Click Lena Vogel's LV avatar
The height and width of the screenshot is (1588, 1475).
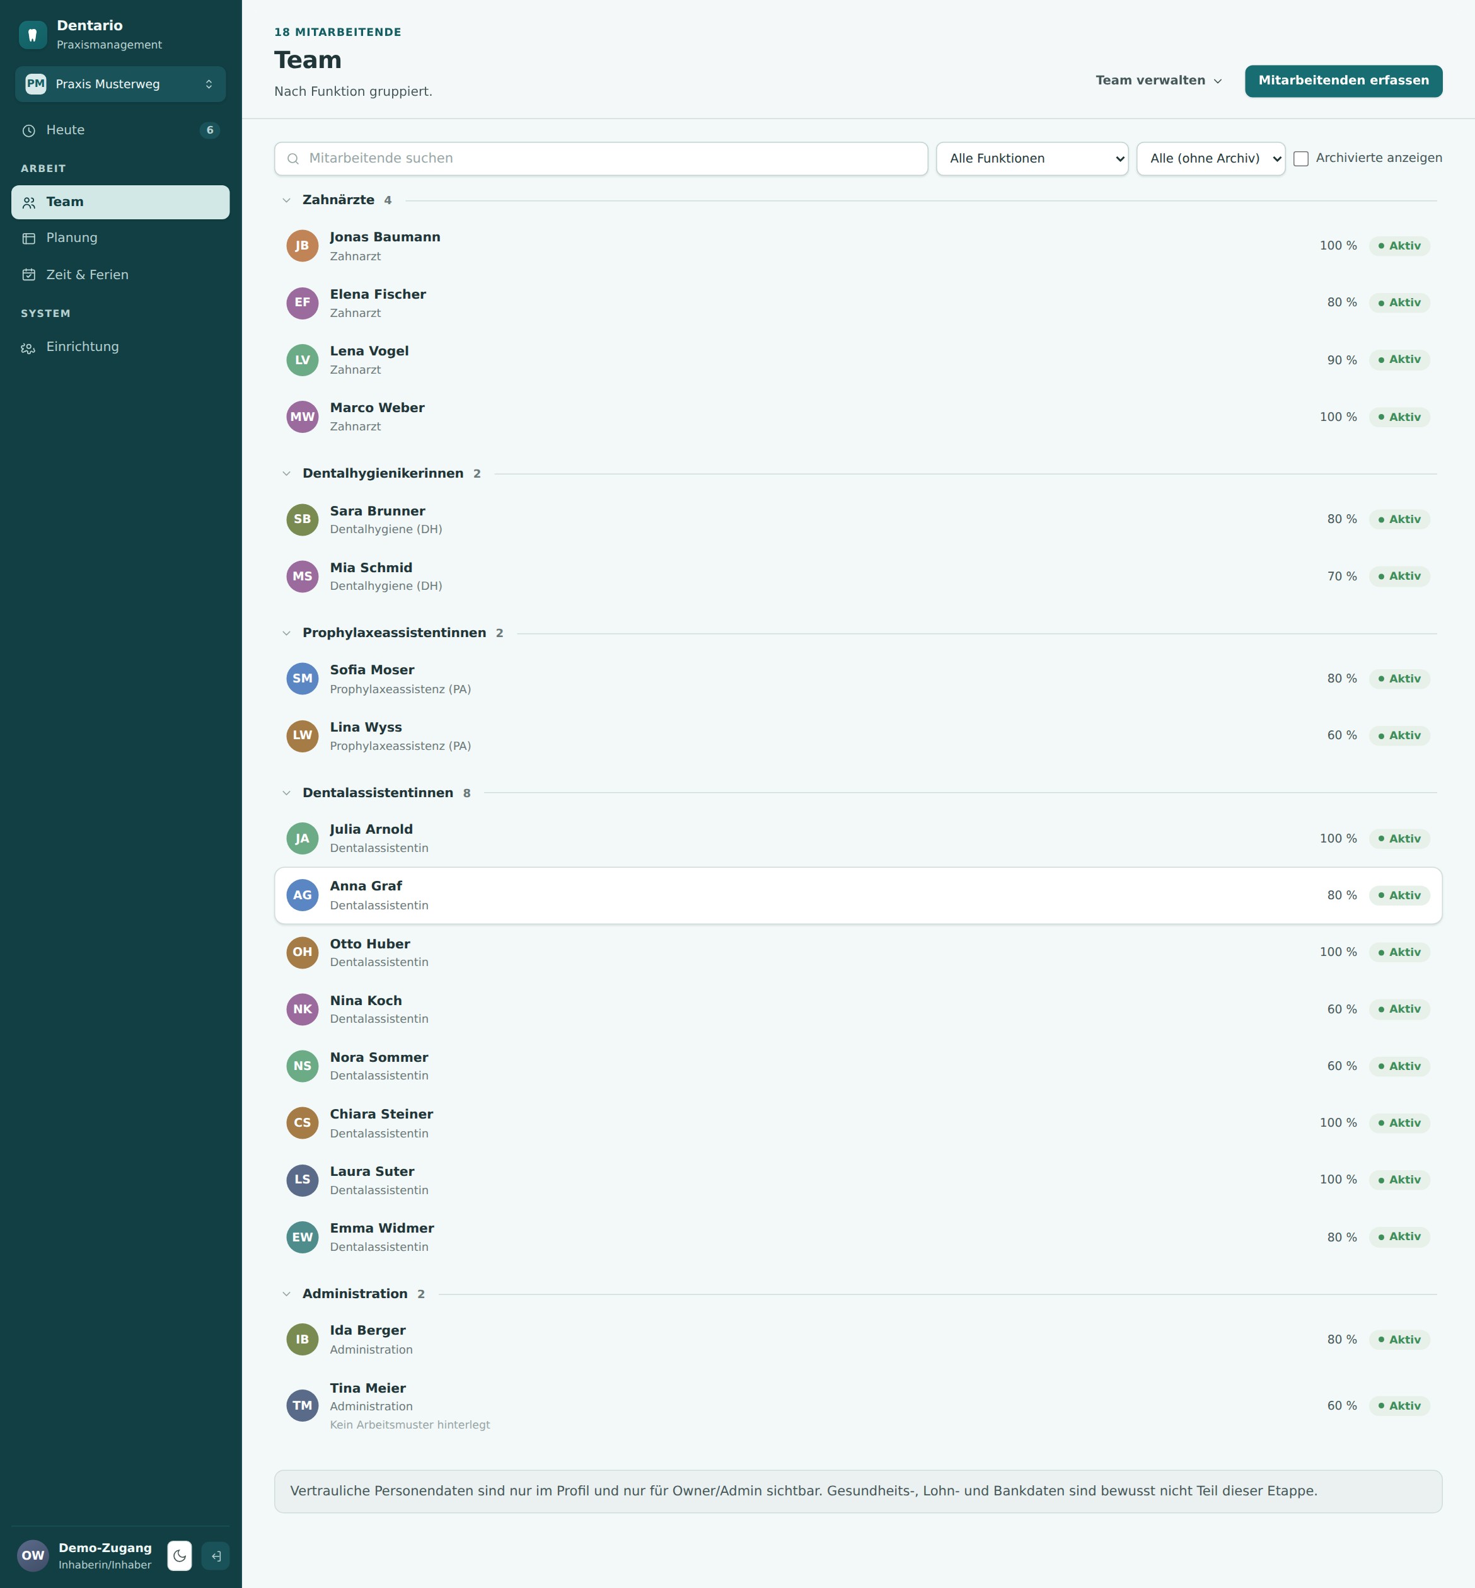[x=303, y=360]
